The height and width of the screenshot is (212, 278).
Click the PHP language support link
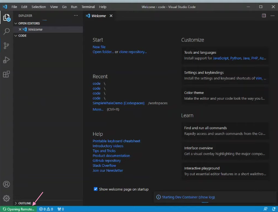click(255, 58)
